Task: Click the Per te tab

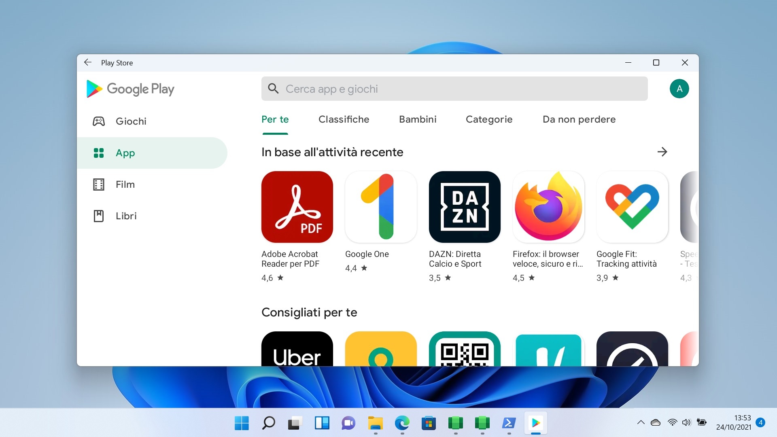Action: [276, 119]
